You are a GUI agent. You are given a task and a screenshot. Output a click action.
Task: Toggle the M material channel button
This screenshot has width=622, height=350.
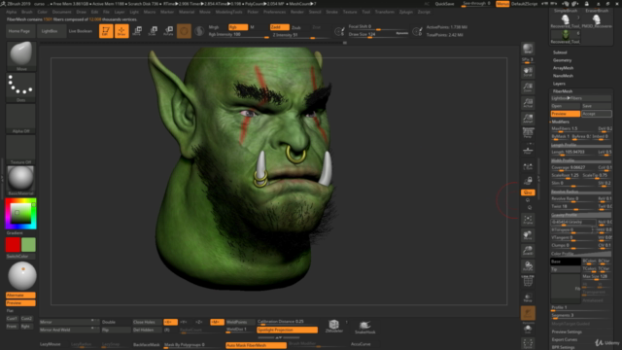(253, 27)
